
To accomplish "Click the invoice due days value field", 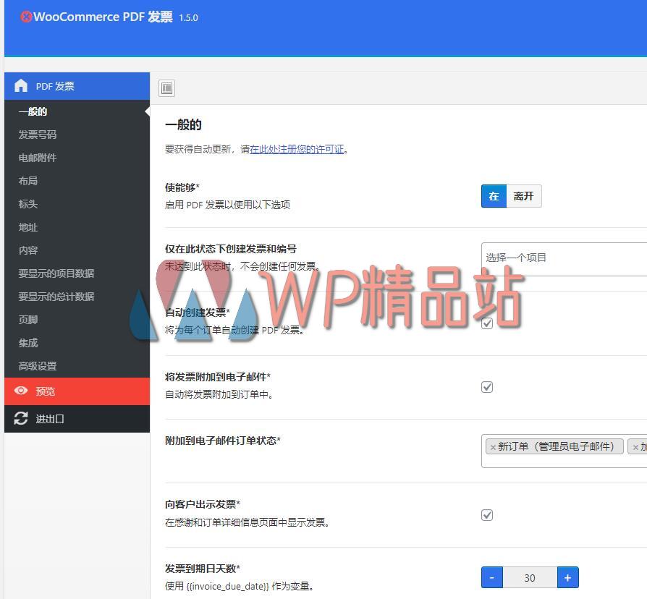I will click(530, 577).
